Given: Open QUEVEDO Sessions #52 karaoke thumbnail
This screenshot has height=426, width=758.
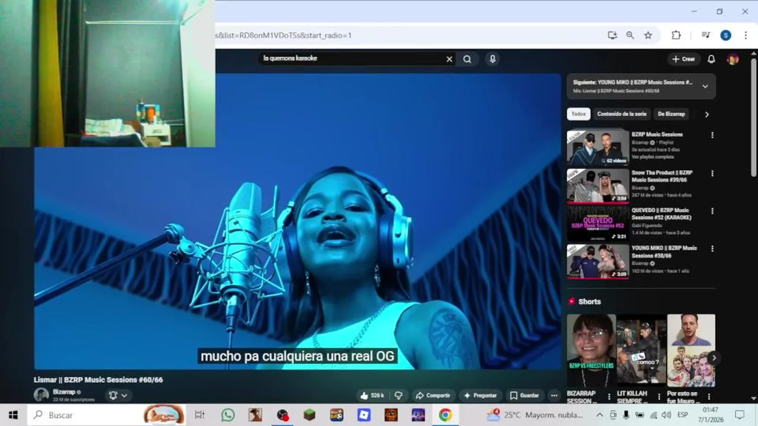Looking at the screenshot, I should (598, 224).
